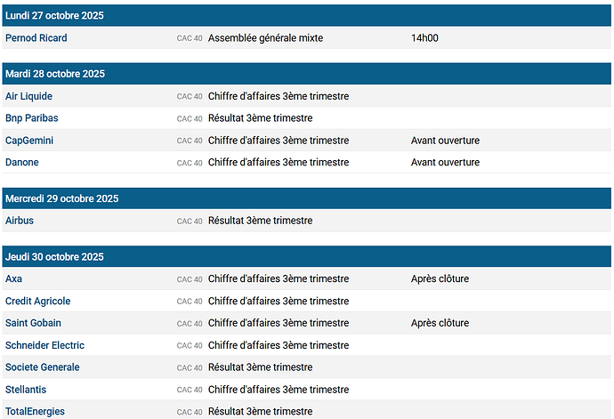Click Danone's 'Avant ouverture' timing
This screenshot has width=614, height=419.
445,163
